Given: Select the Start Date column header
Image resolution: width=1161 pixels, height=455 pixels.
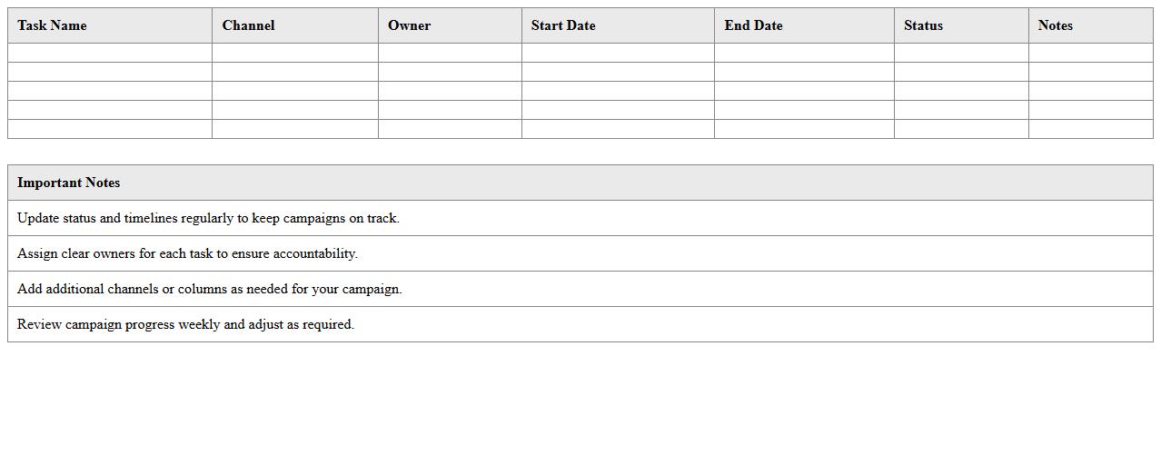Looking at the screenshot, I should pos(563,25).
